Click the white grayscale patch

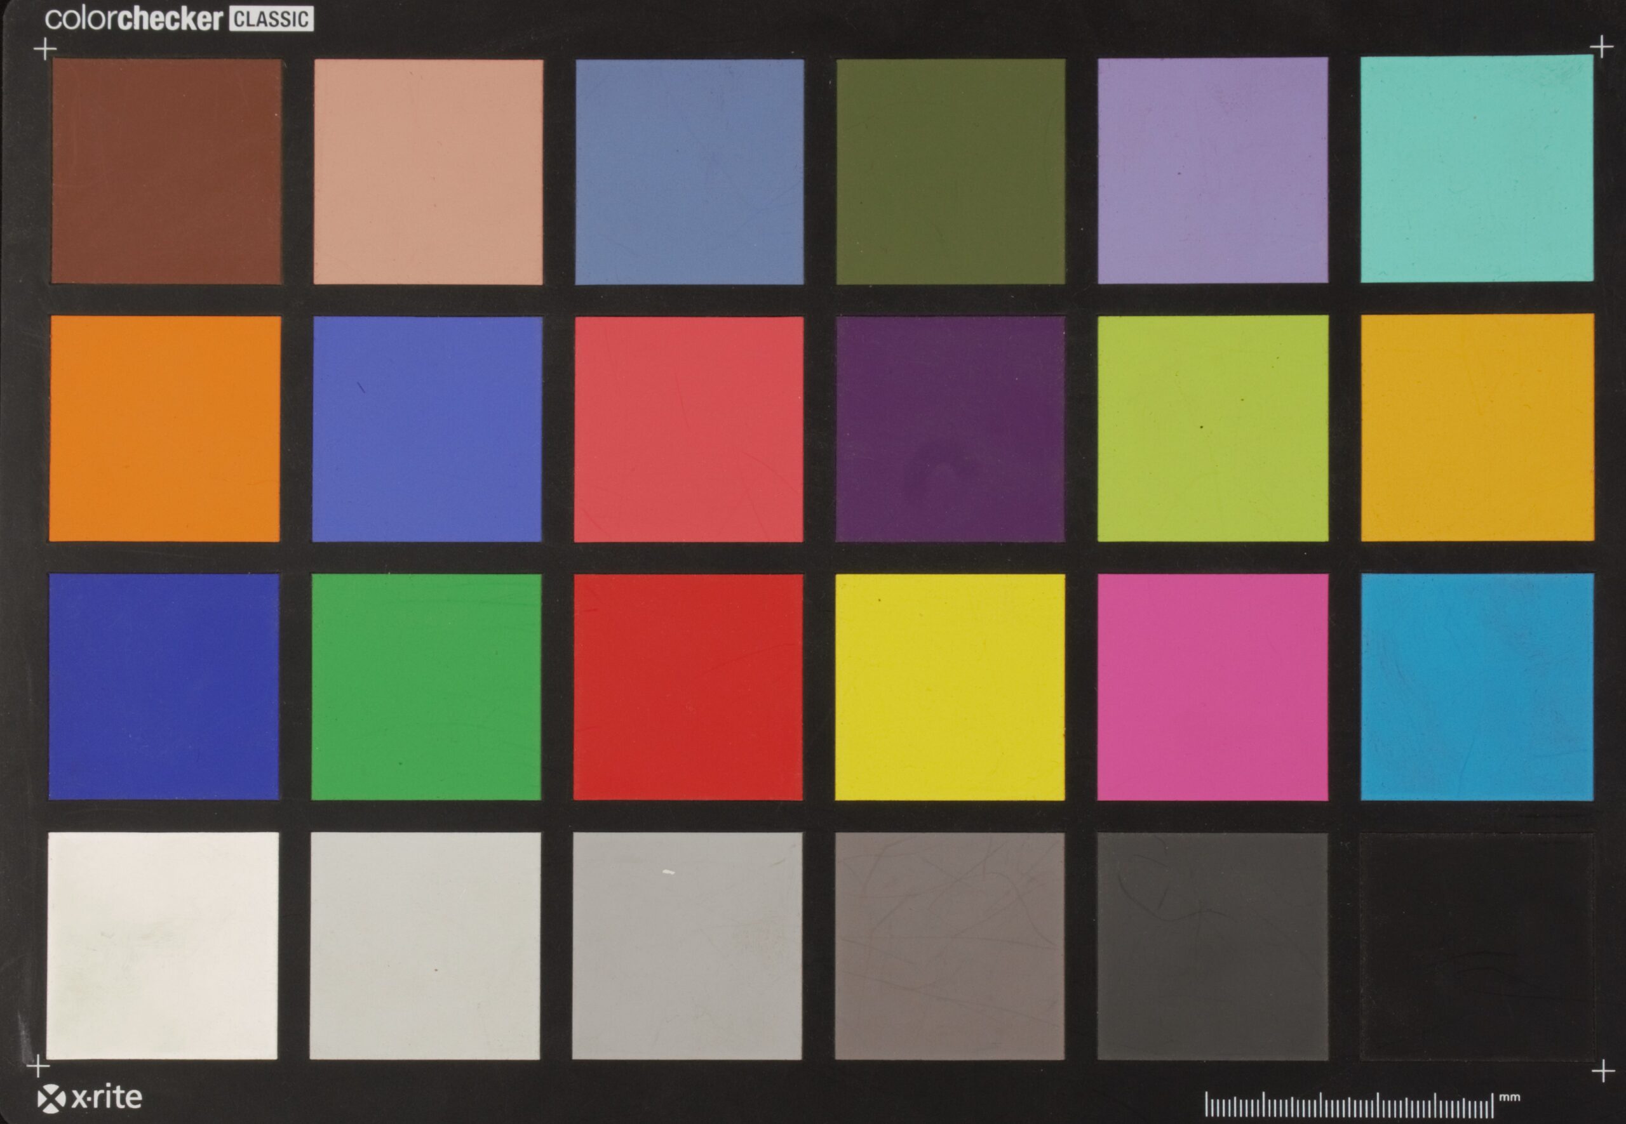163,946
